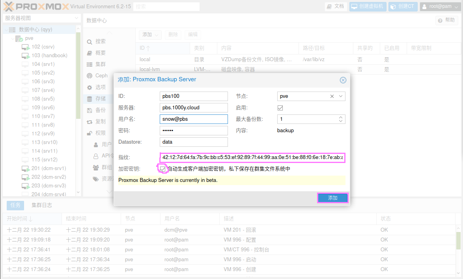This screenshot has height=279, width=463.
Task: Click the storage database icon
Action: (x=90, y=99)
